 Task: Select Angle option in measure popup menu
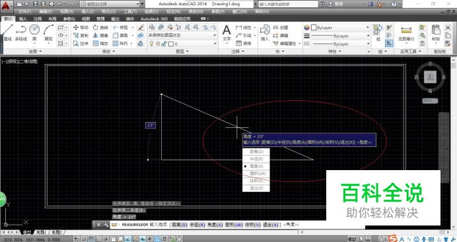point(256,166)
